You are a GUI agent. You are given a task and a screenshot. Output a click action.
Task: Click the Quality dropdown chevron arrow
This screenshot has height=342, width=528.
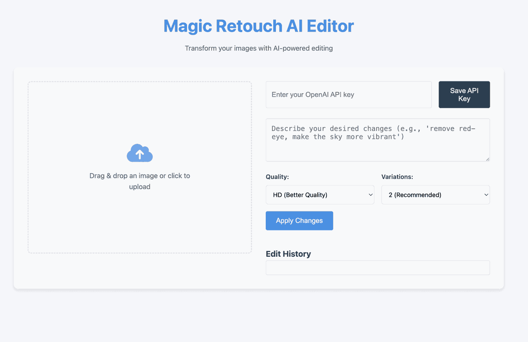(370, 195)
